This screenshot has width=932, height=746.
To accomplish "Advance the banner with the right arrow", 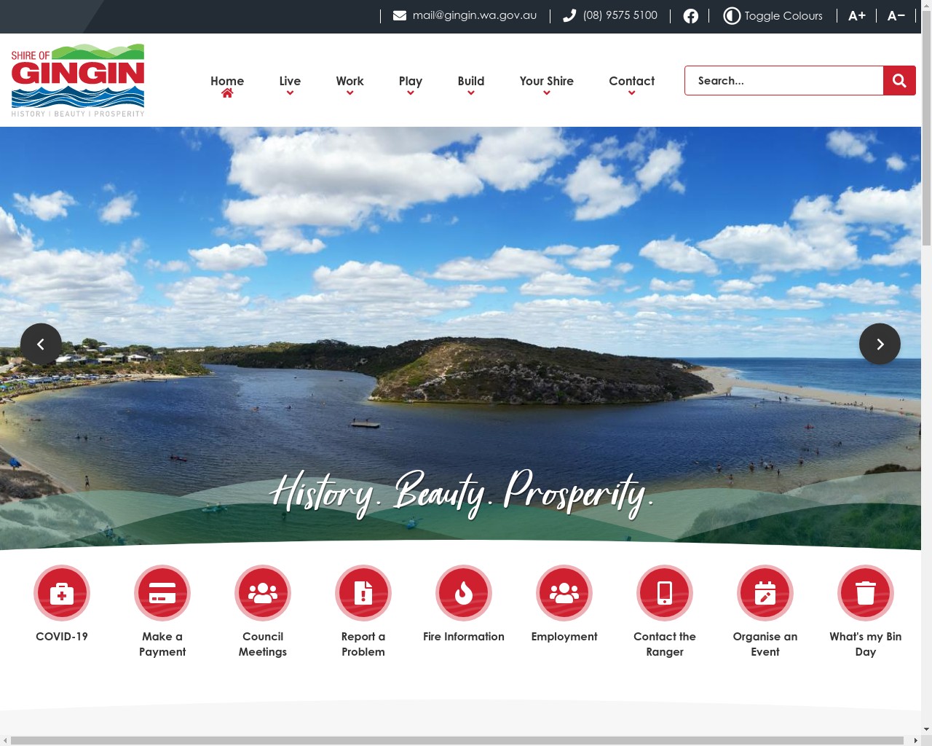I will (x=880, y=344).
